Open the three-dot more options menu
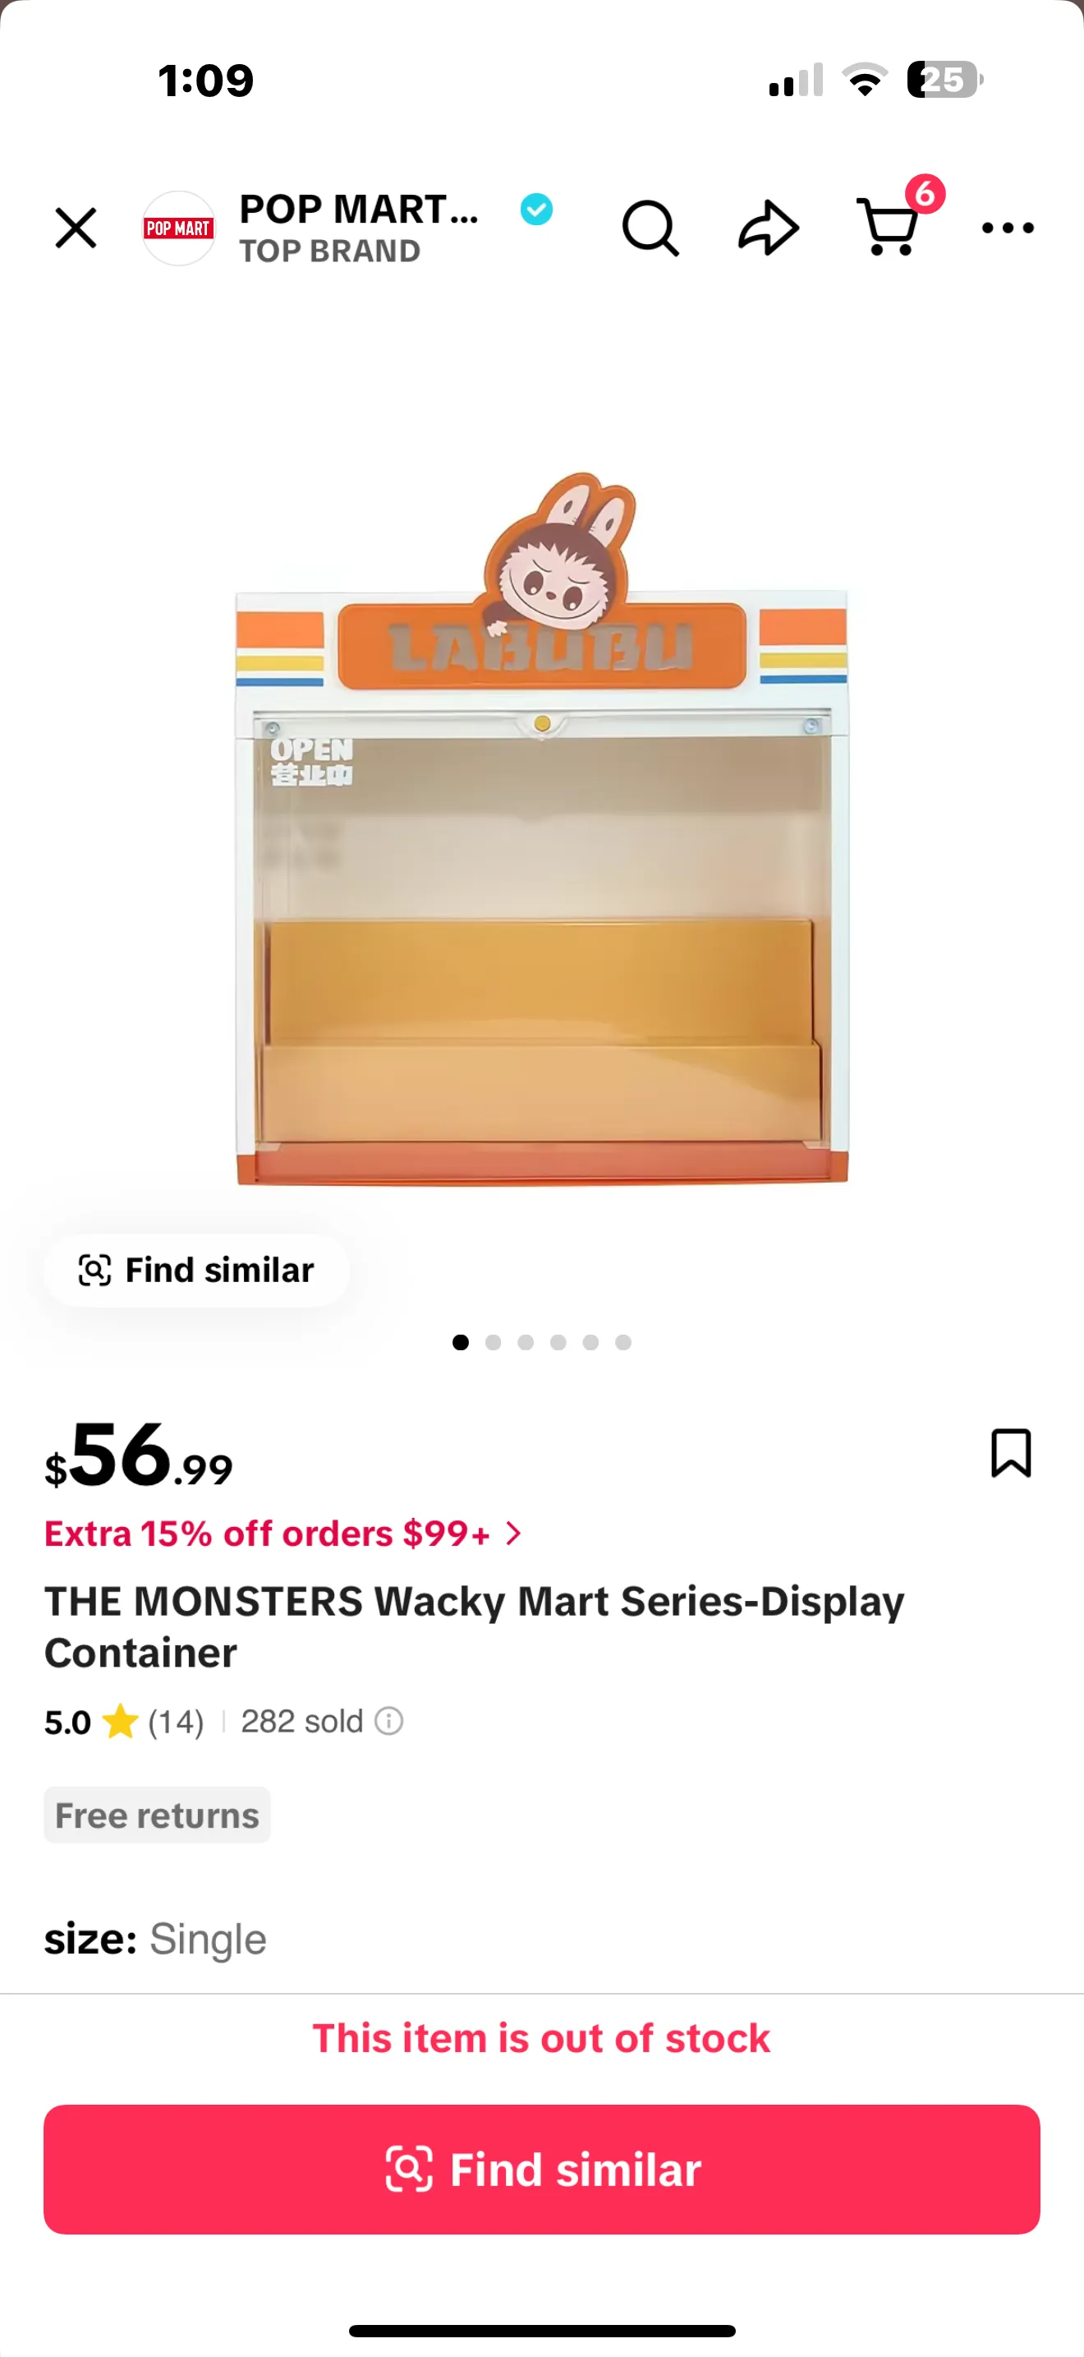Image resolution: width=1084 pixels, height=2357 pixels. tap(1008, 228)
